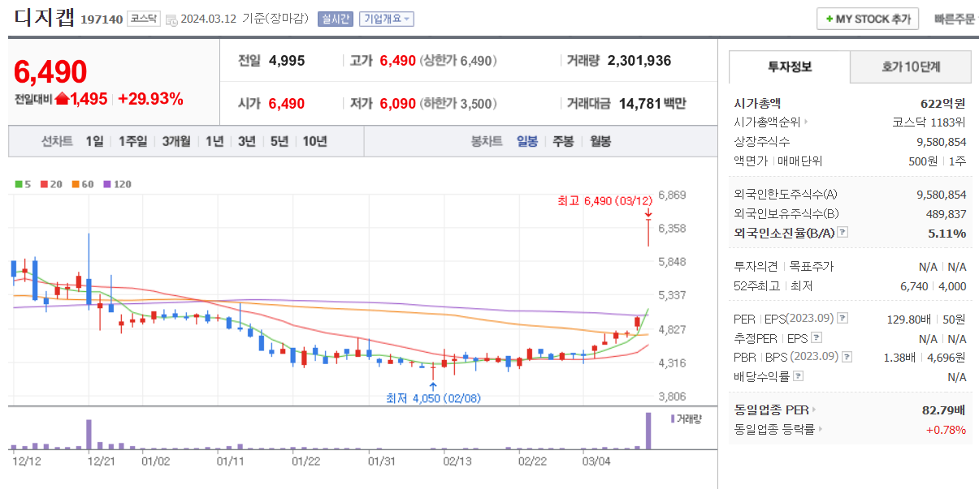Click the 실시간 badge
Viewport: 979px width, 489px height.
[335, 19]
